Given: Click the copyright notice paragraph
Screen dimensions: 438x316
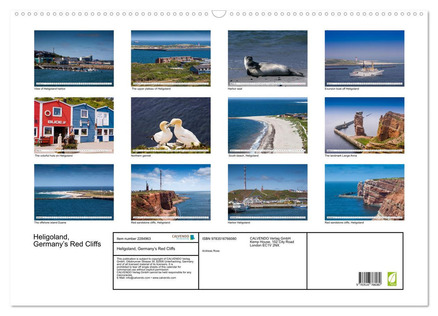Looking at the screenshot, I should coord(155,268).
